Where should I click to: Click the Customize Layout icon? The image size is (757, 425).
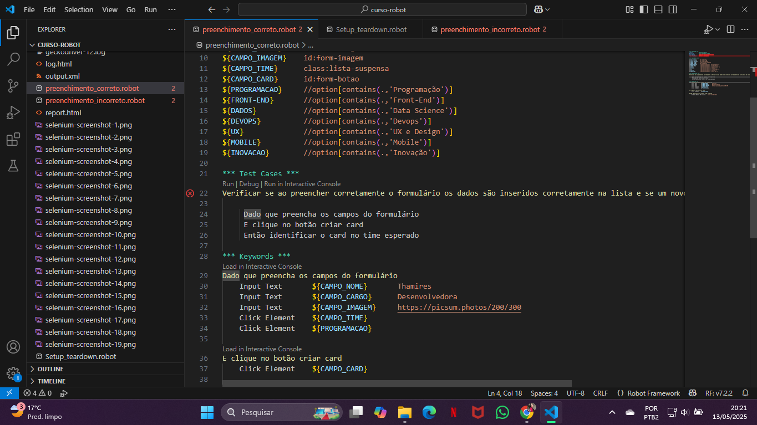click(x=629, y=9)
